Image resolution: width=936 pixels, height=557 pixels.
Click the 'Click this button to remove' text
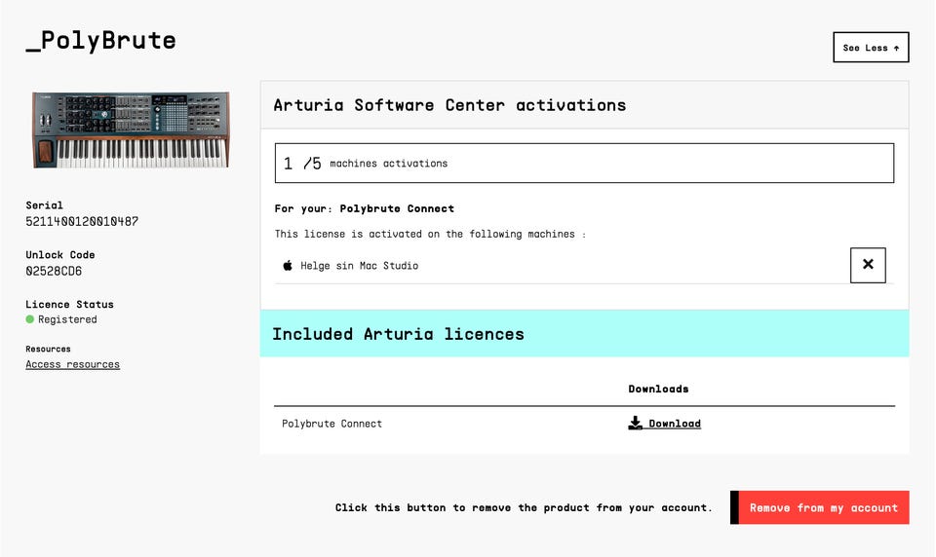pyautogui.click(x=524, y=507)
